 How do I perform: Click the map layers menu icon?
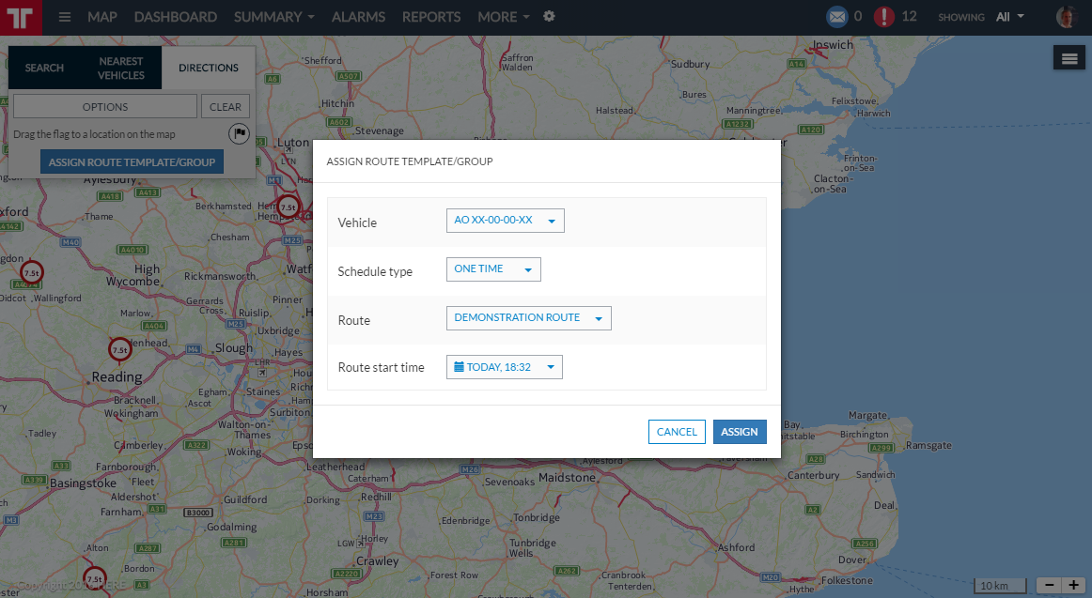point(1069,58)
